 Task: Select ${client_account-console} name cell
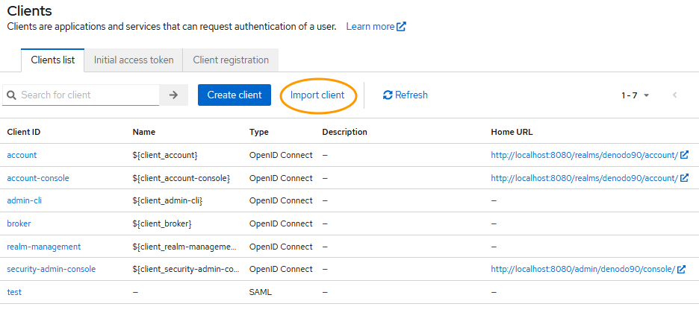181,178
